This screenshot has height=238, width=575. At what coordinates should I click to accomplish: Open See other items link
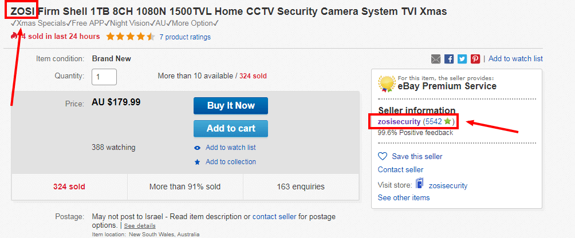(x=404, y=198)
